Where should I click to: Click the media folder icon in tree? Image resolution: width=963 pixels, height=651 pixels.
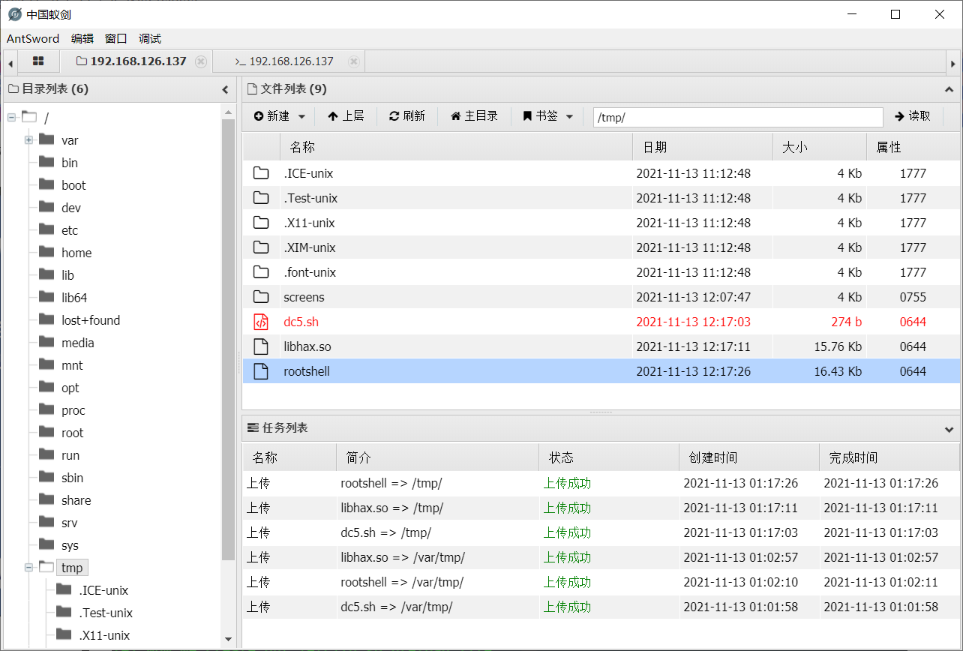click(46, 342)
